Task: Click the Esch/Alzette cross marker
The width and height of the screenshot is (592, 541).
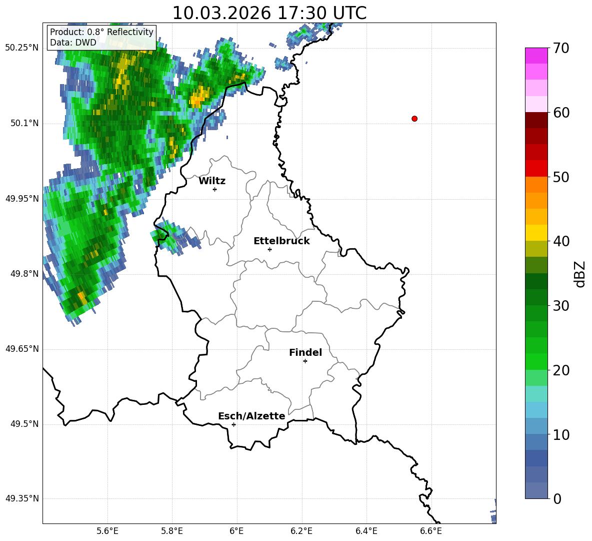Action: click(233, 424)
